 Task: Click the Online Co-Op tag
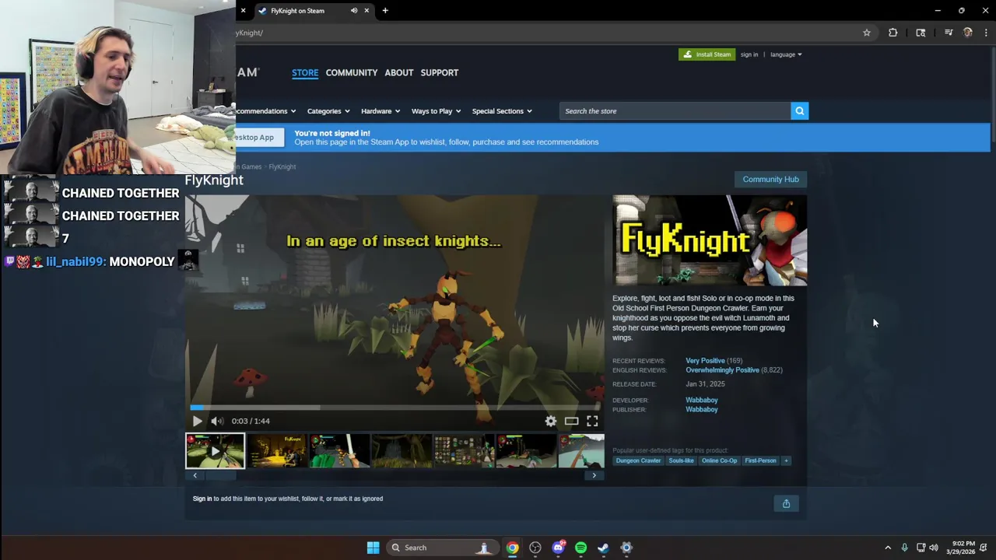click(x=719, y=460)
